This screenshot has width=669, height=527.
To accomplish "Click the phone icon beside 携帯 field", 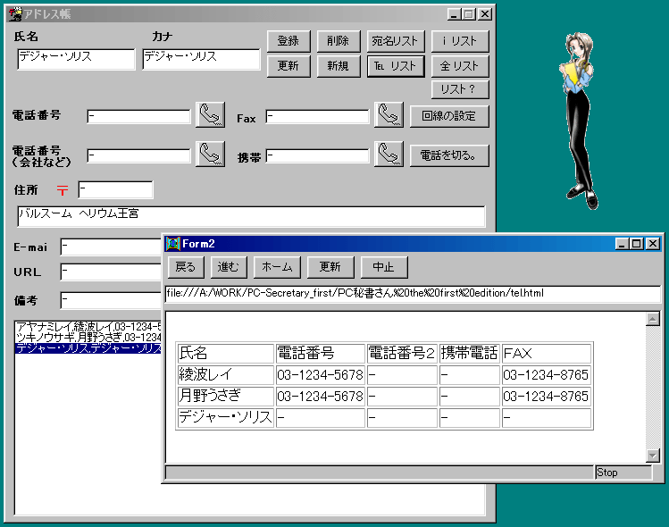I will click(389, 154).
